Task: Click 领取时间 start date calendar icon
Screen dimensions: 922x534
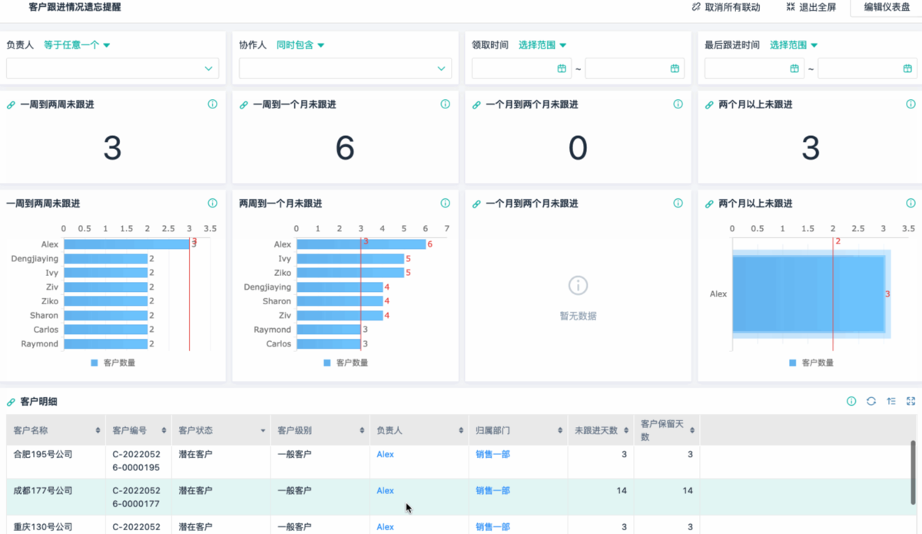Action: click(x=562, y=68)
